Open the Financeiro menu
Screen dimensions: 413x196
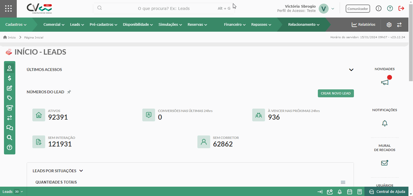coord(235,25)
